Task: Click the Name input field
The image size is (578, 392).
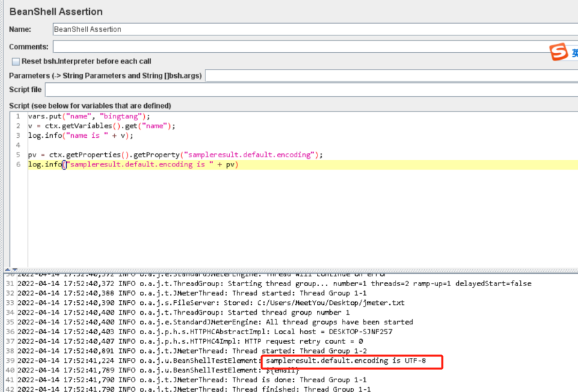Action: point(315,29)
